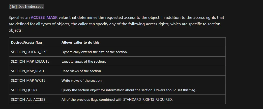Click the paragraph beginning 'Specifies an'

click(116, 24)
